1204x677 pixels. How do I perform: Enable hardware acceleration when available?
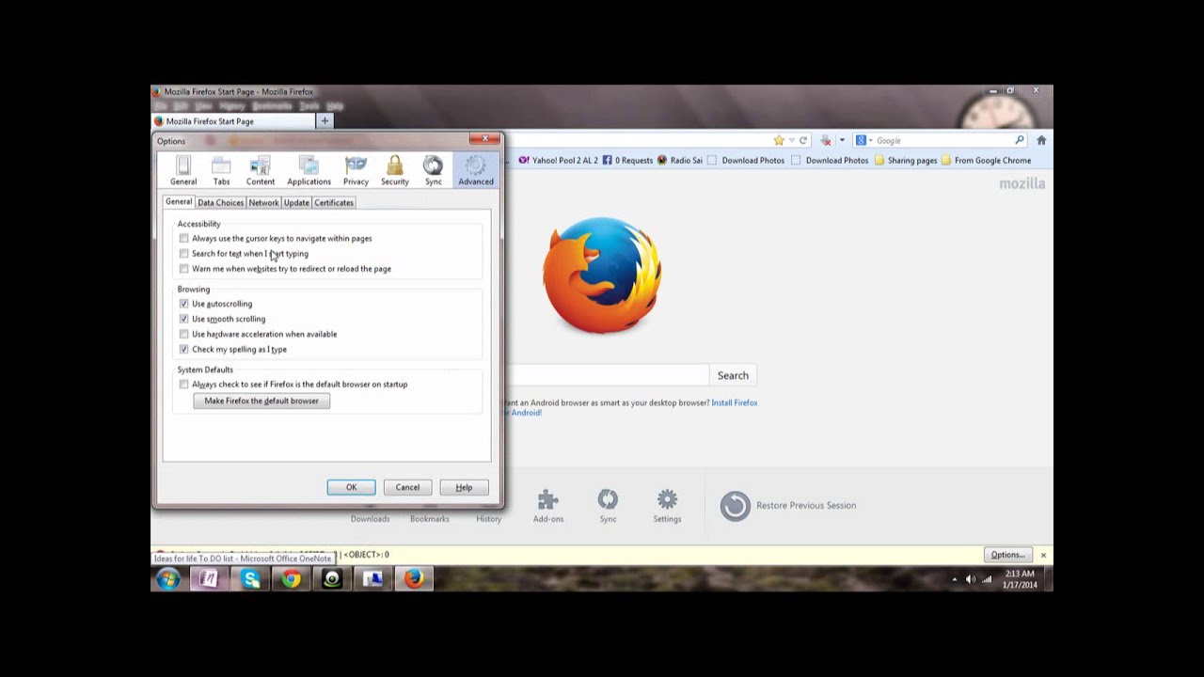click(183, 334)
